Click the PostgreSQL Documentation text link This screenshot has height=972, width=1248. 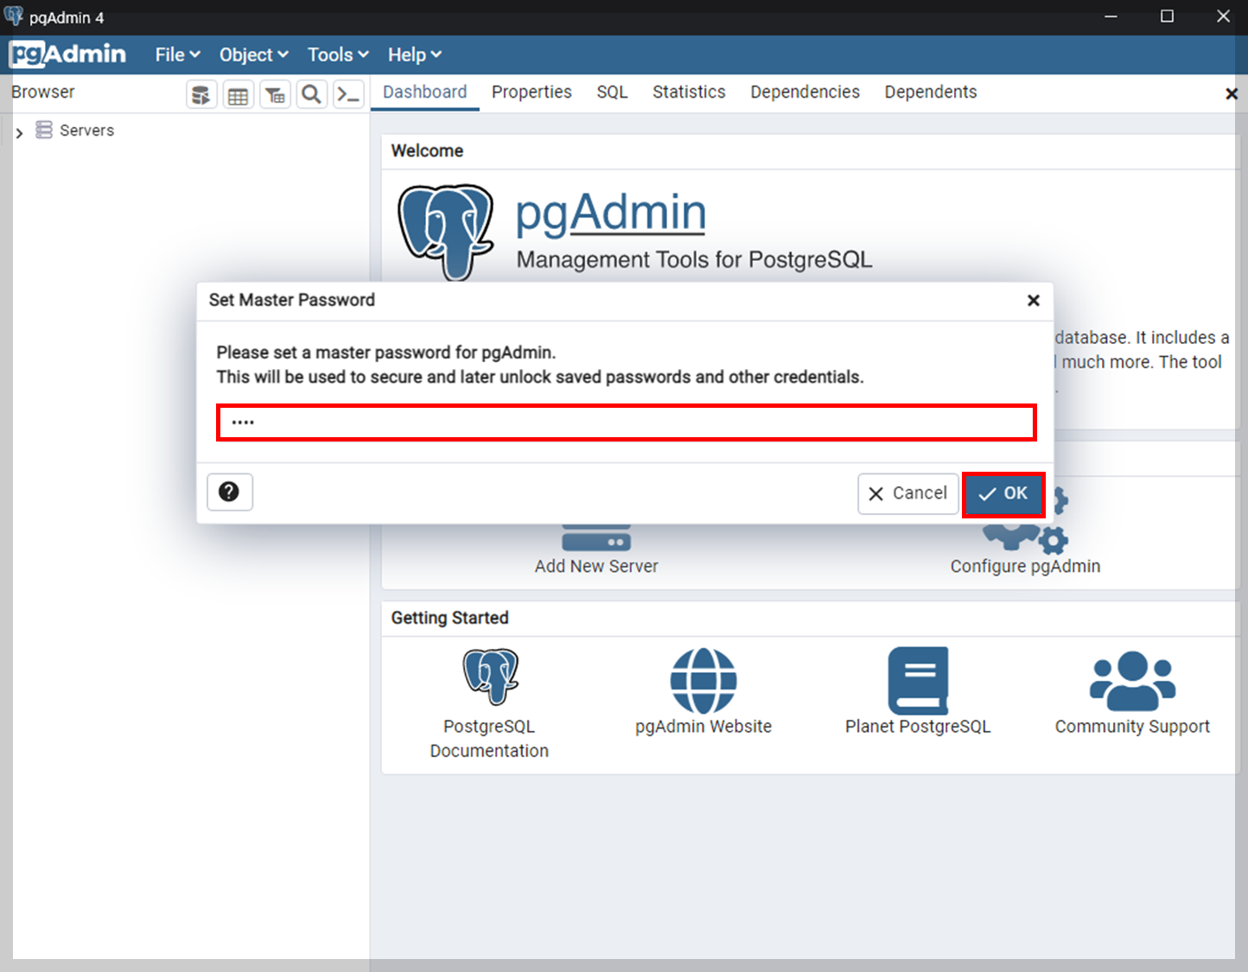pos(489,739)
